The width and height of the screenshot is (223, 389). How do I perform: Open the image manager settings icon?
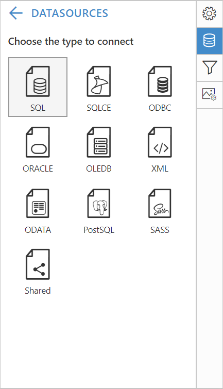(x=210, y=94)
